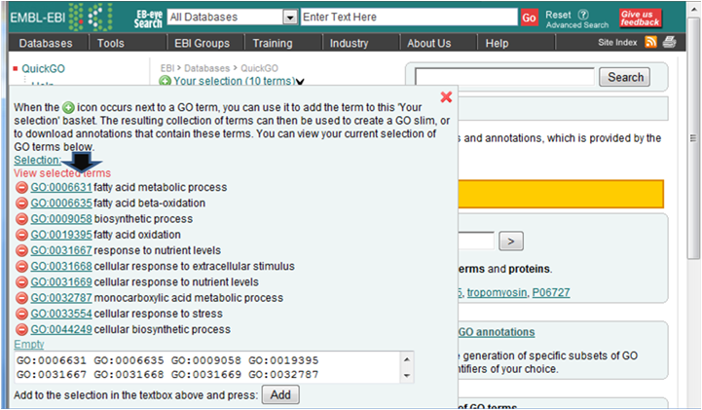Click the Give us feedback button

click(641, 19)
